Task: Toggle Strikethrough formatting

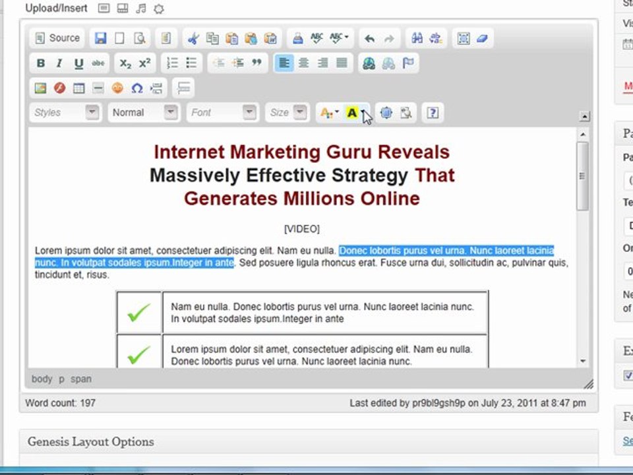Action: [x=98, y=63]
